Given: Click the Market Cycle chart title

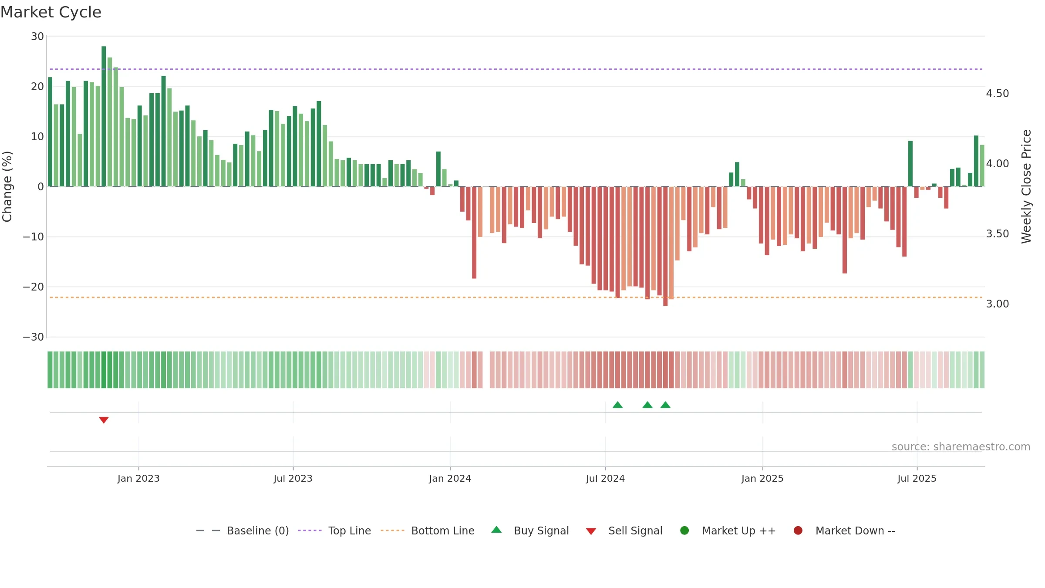Looking at the screenshot, I should 51,12.
